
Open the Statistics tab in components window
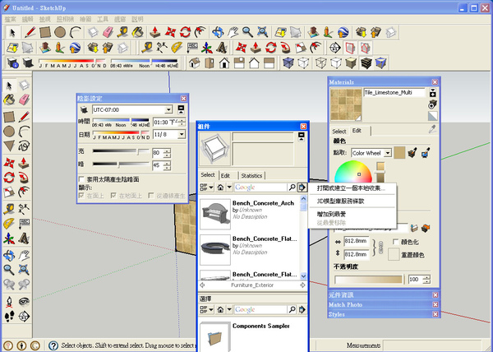click(251, 175)
